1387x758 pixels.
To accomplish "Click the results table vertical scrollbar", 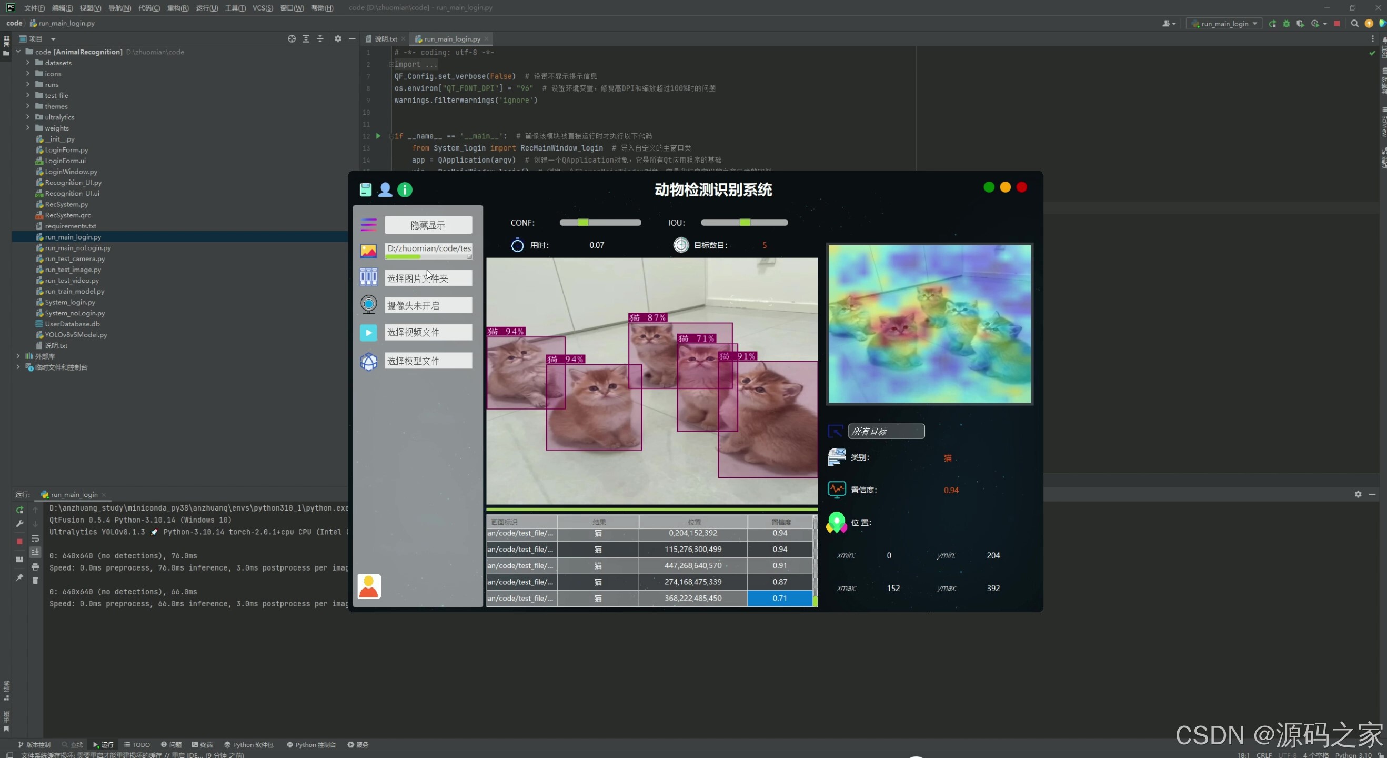I will point(815,560).
